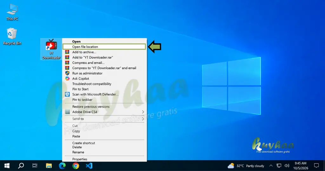
Task: Select the Recycle Bin desktop icon
Action: click(12, 36)
